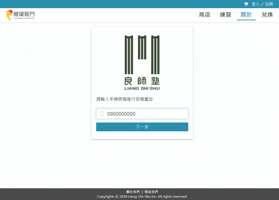Open the 聯絡我們 contact footer link
This screenshot has width=279, height=200.
coord(151,192)
